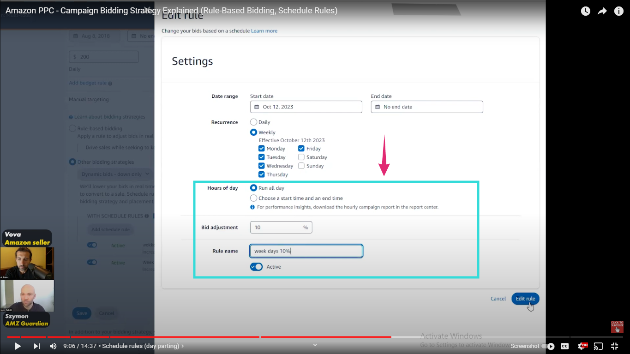Select the Daily recurrence option
Viewport: 630px width, 354px height.
[253, 122]
